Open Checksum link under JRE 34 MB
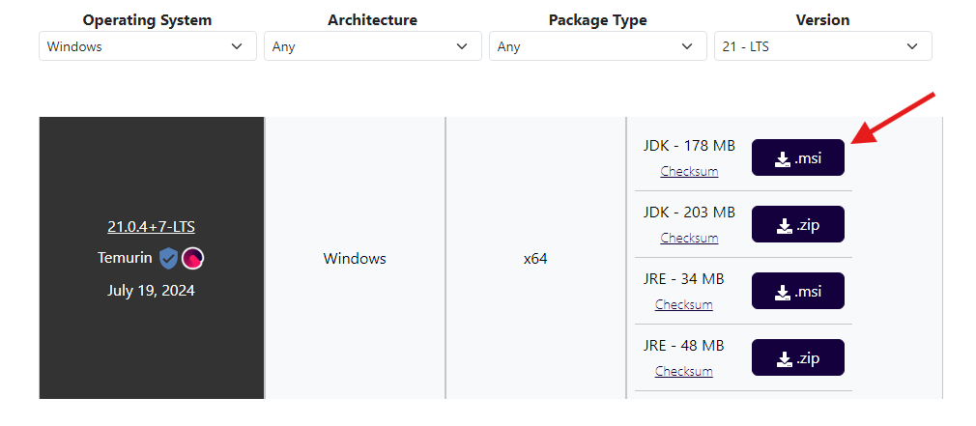 click(683, 304)
